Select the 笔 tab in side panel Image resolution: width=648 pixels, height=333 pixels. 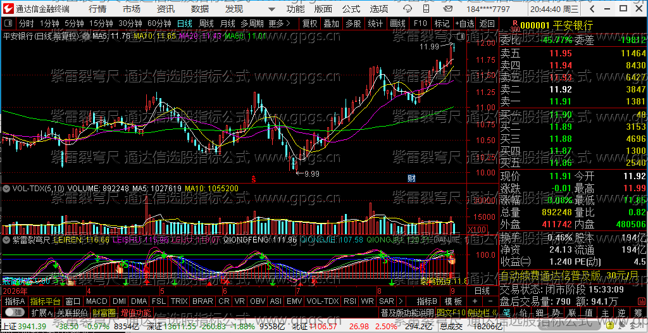click(508, 311)
